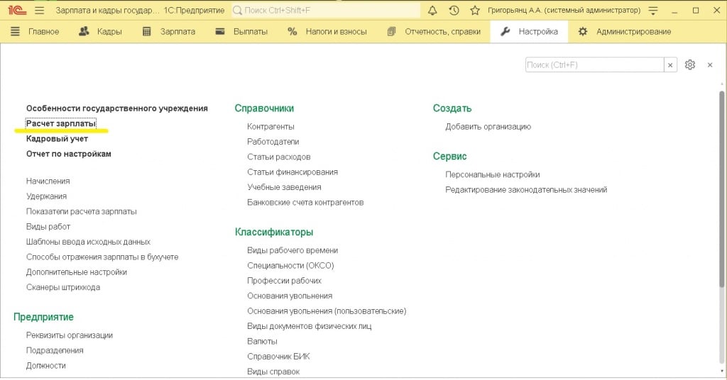Click the vertical scrollbar of menu panel
The width and height of the screenshot is (727, 380).
pyautogui.click(x=721, y=213)
